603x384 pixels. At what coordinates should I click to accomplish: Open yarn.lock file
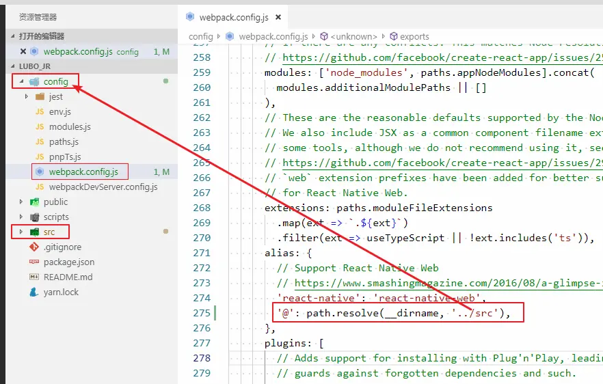pyautogui.click(x=61, y=292)
